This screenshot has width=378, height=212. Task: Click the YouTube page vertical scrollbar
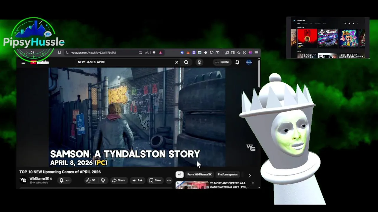click(x=259, y=74)
